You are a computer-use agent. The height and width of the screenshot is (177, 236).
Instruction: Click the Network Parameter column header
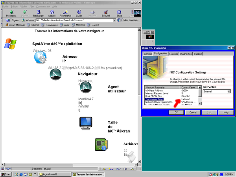[162, 87]
